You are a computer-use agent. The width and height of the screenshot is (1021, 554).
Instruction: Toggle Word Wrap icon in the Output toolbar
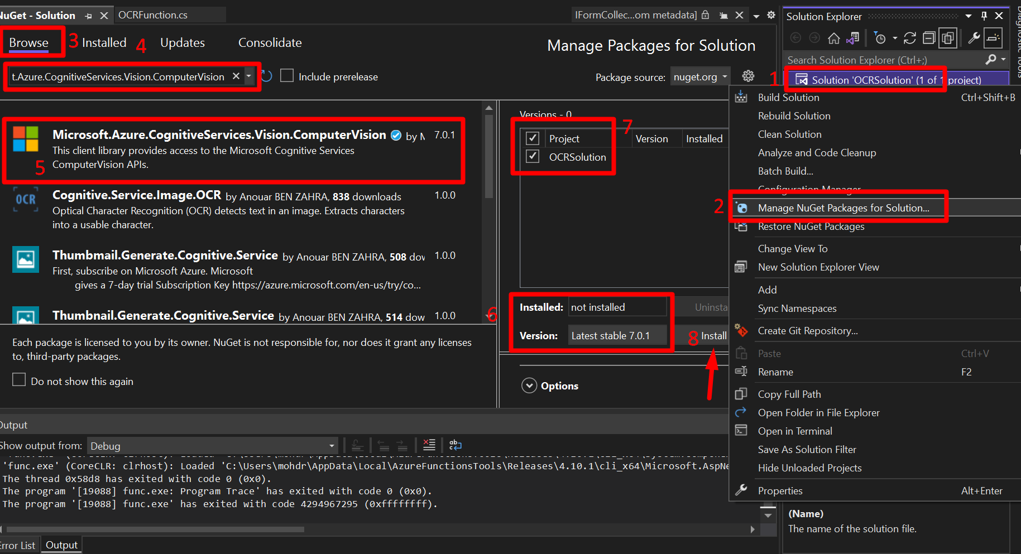click(x=456, y=445)
